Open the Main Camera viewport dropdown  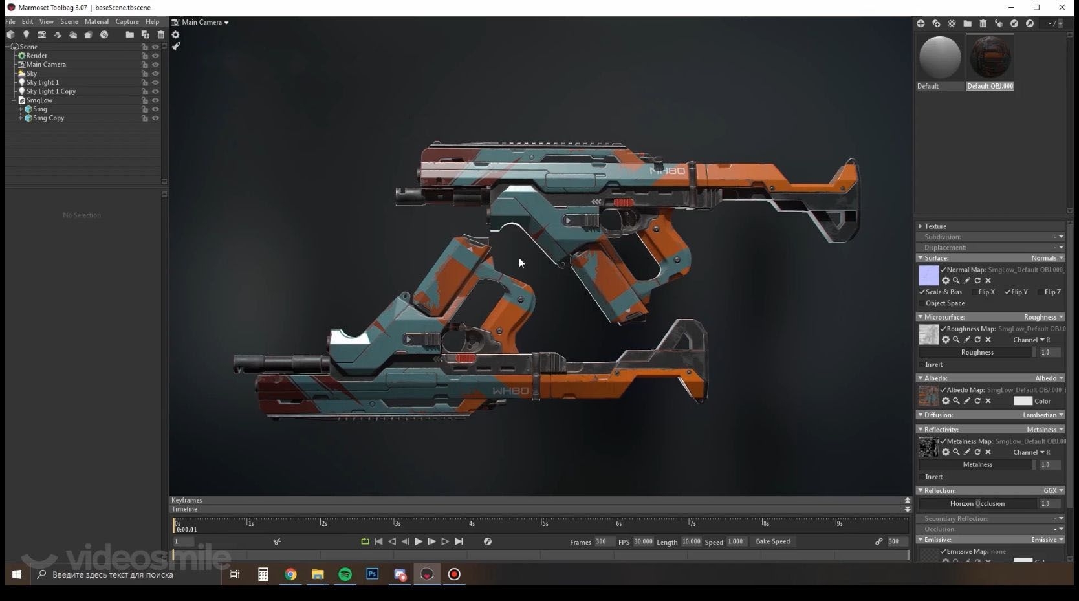pyautogui.click(x=205, y=22)
